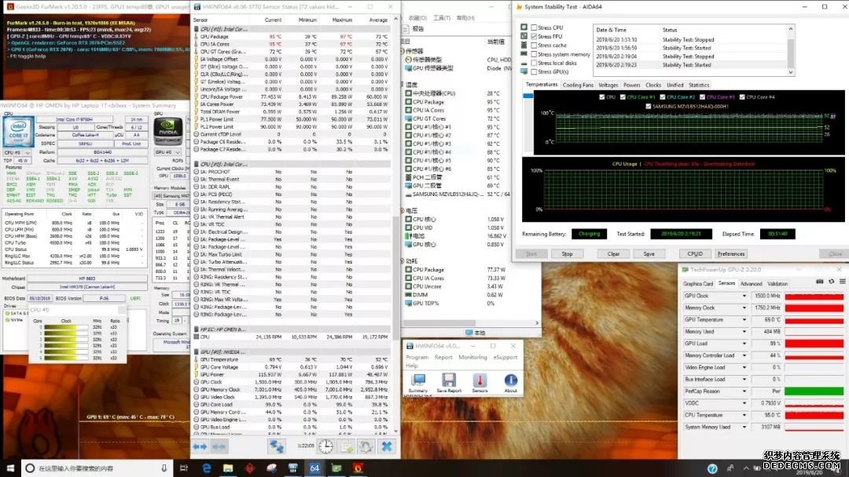Toggle CPU Core #4 graph checkbox
849x477 pixels.
pos(742,97)
